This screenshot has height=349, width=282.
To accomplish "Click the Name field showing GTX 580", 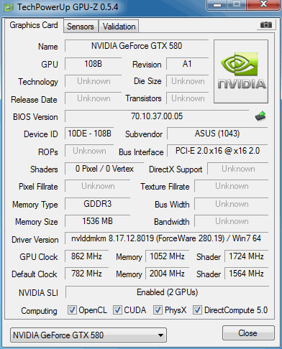I will 137,46.
